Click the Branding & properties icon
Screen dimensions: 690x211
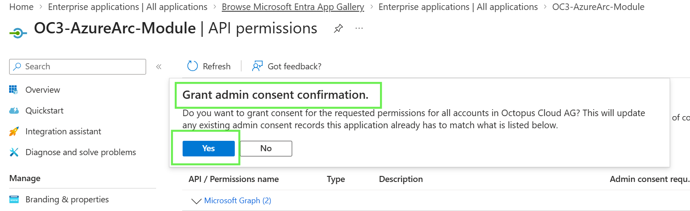tap(14, 199)
